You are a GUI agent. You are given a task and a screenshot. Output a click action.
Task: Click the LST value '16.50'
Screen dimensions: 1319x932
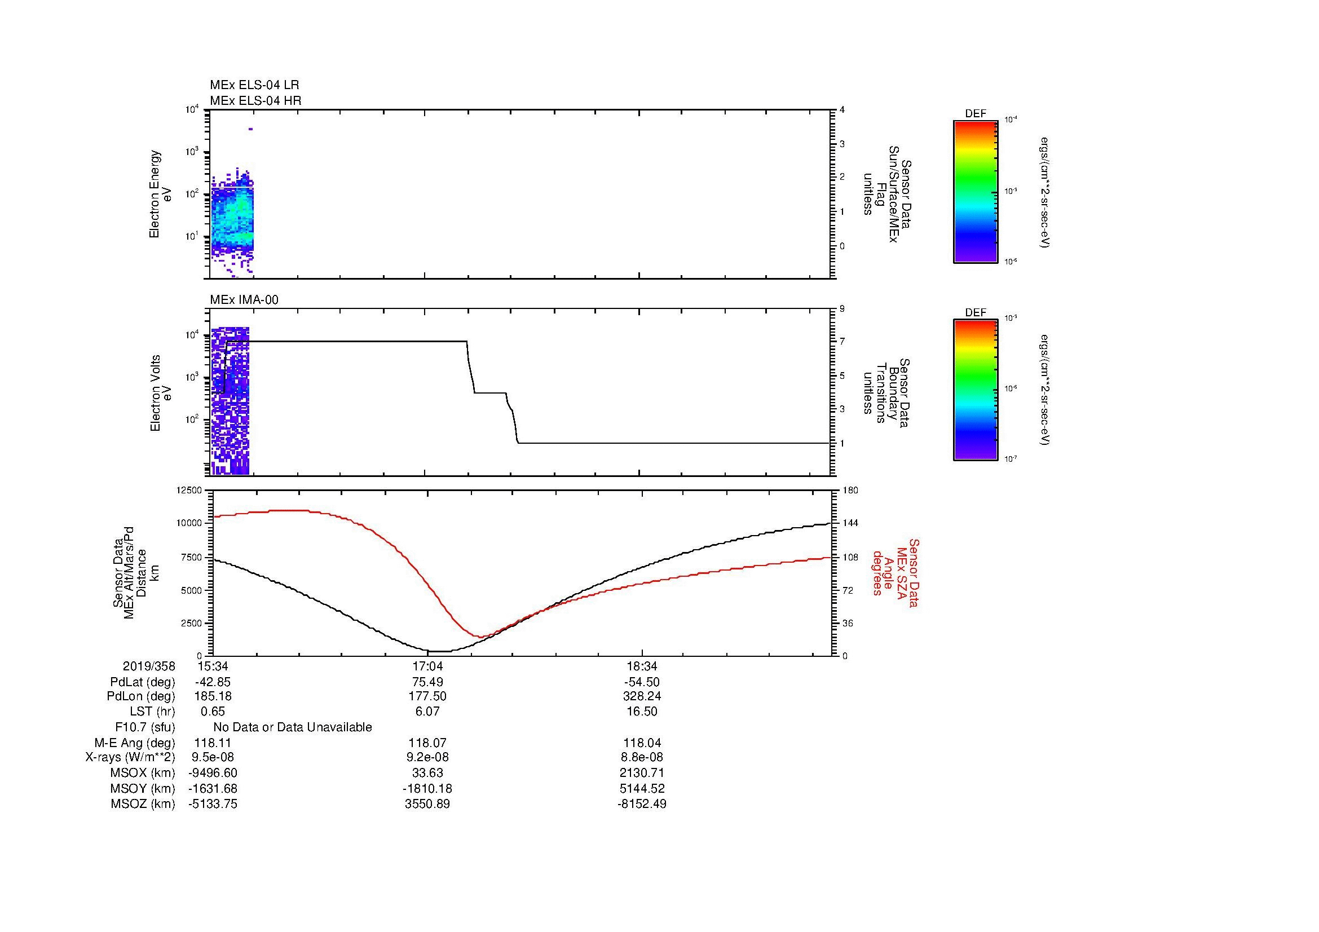(x=642, y=712)
